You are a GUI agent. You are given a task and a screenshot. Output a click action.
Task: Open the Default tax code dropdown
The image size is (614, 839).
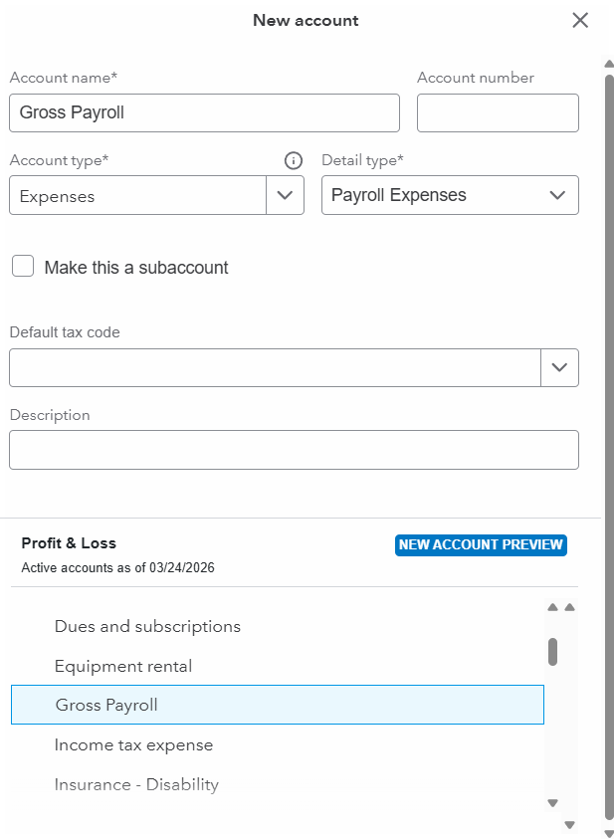point(559,367)
